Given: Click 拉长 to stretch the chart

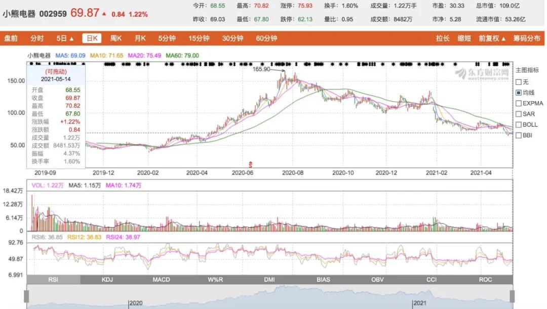Looking at the screenshot, I should pos(443,38).
